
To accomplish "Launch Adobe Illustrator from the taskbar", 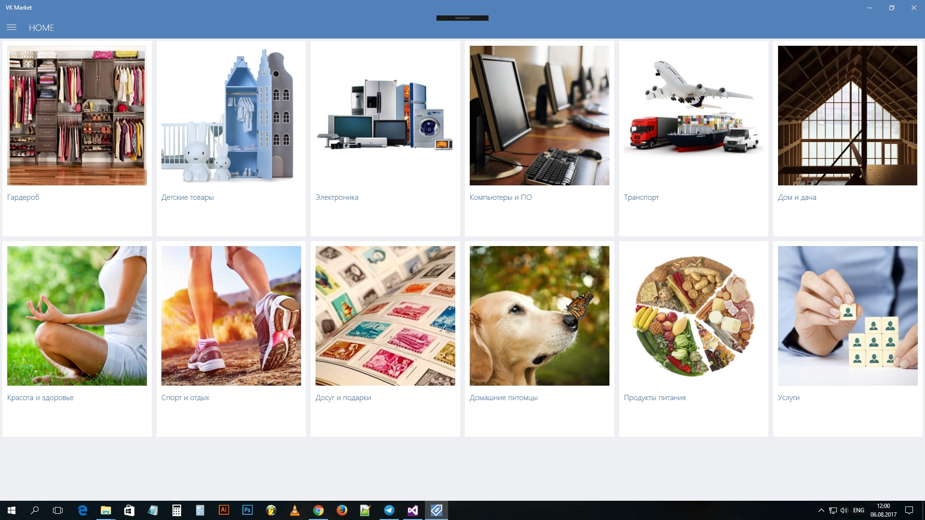I will coord(224,510).
